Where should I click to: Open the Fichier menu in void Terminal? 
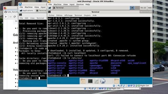pos(51,15)
